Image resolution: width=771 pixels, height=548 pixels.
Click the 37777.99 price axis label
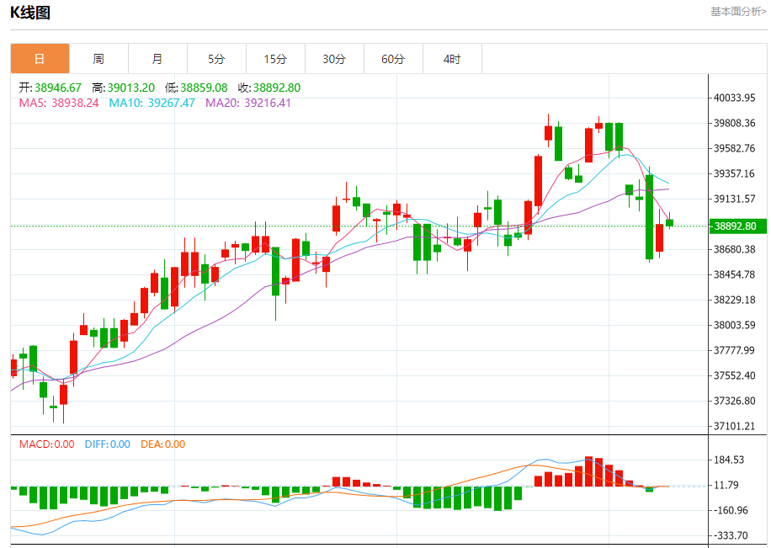(735, 350)
